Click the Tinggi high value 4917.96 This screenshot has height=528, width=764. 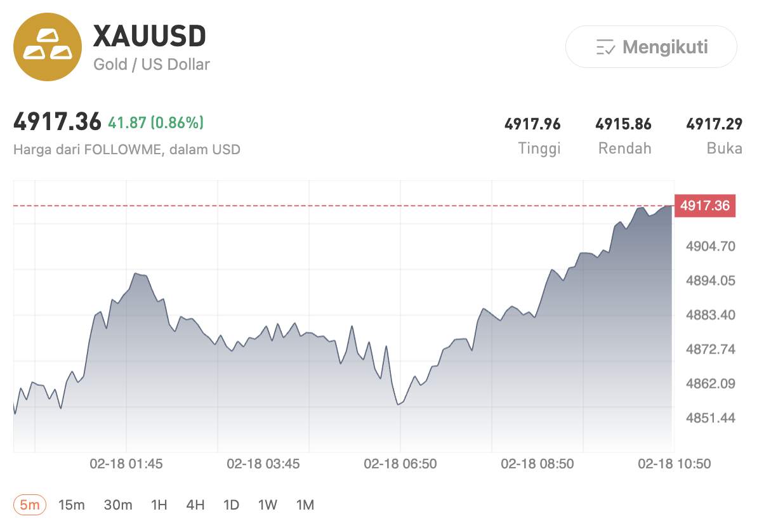533,124
